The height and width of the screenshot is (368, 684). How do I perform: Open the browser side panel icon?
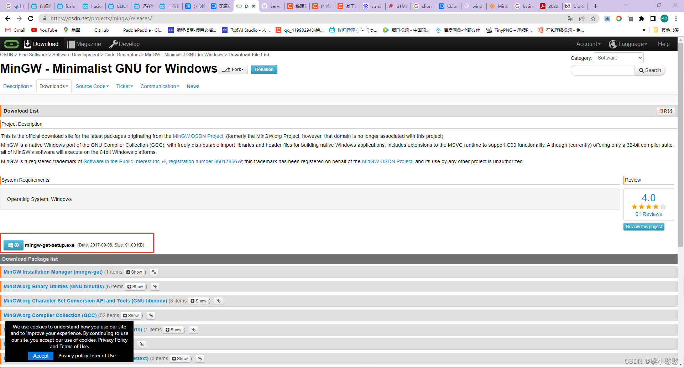(653, 19)
